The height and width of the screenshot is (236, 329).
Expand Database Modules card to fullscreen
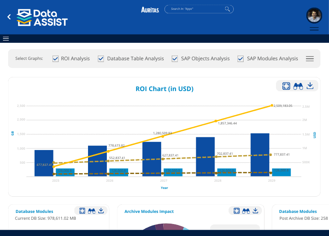[82, 211]
